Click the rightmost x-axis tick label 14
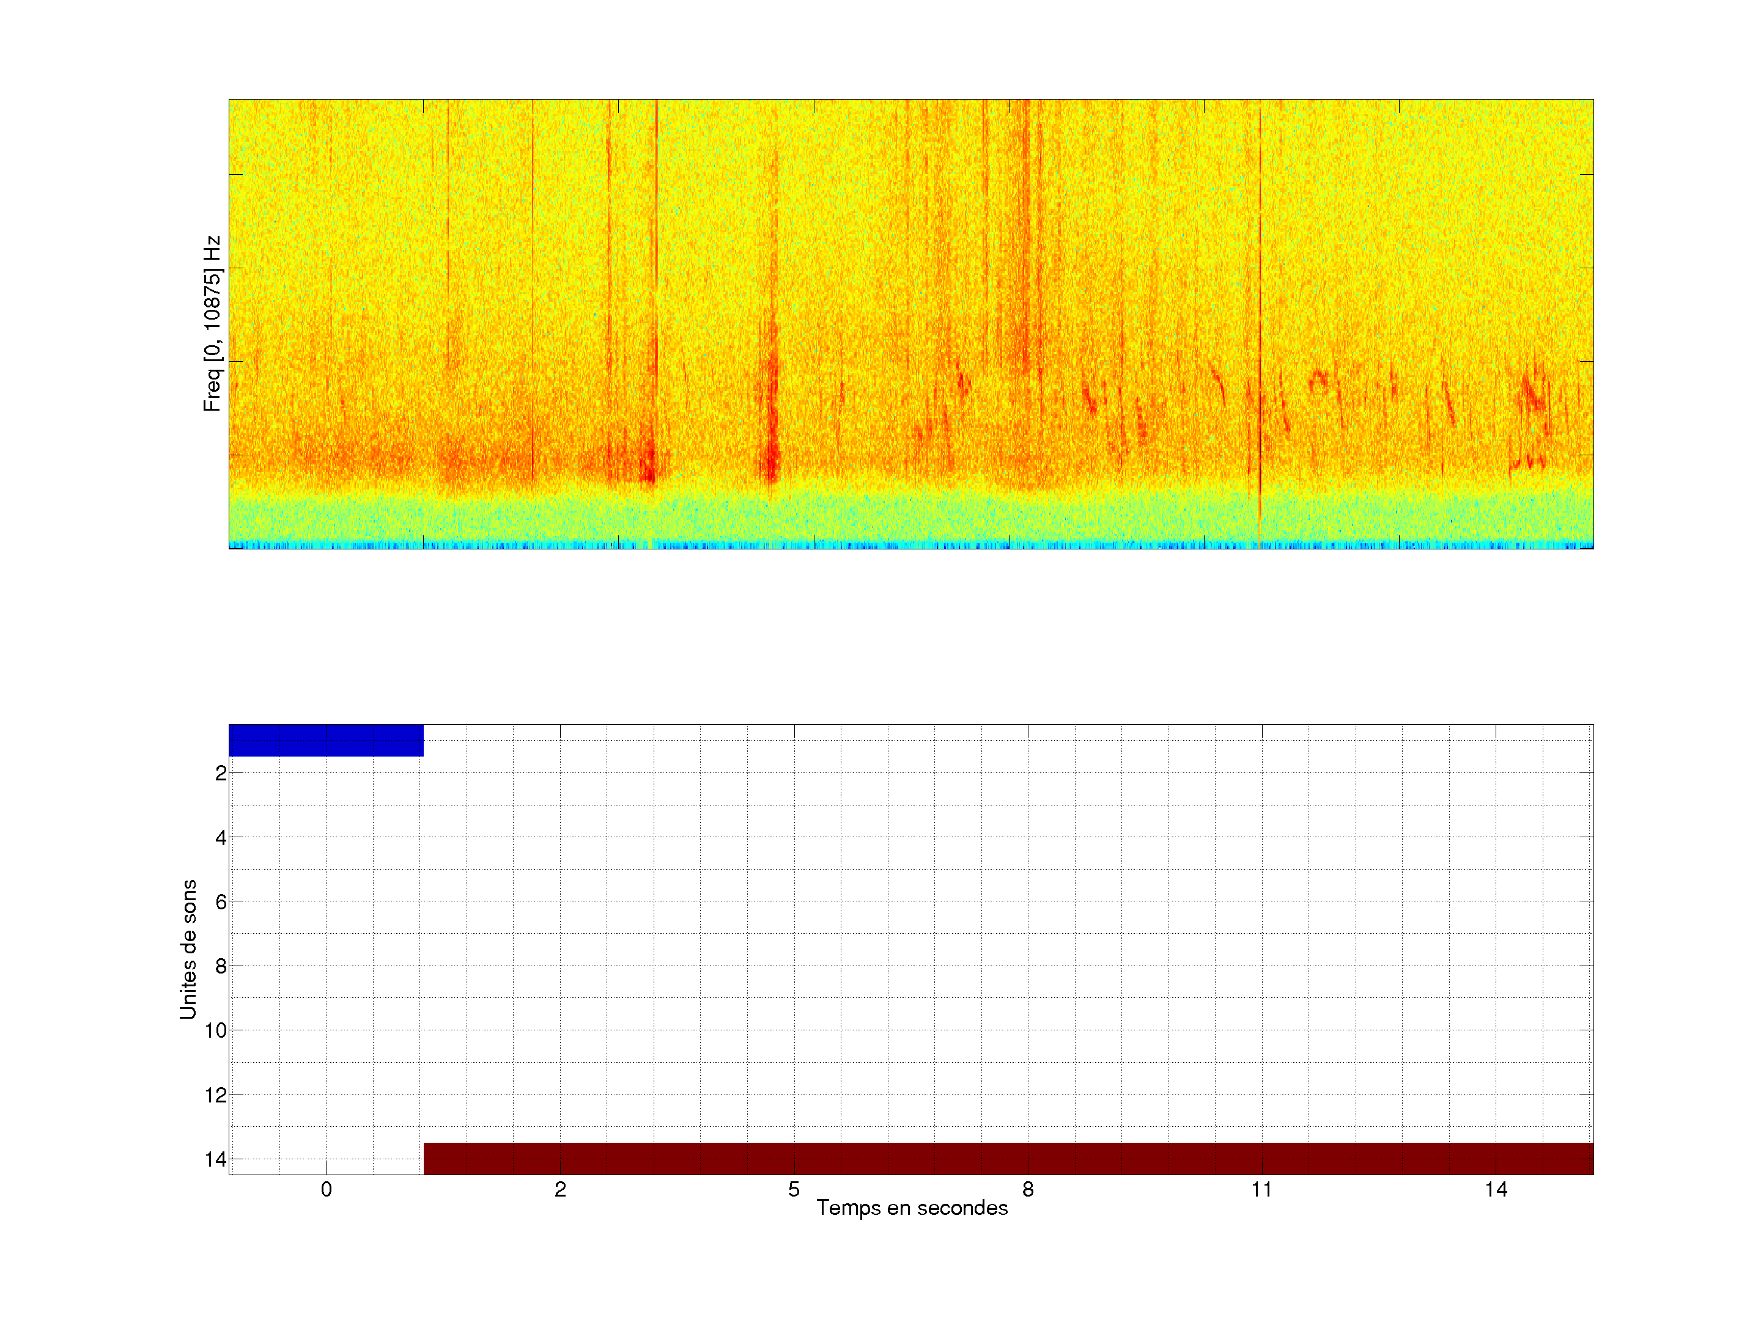Viewport: 1761px width, 1320px height. click(x=1496, y=1189)
